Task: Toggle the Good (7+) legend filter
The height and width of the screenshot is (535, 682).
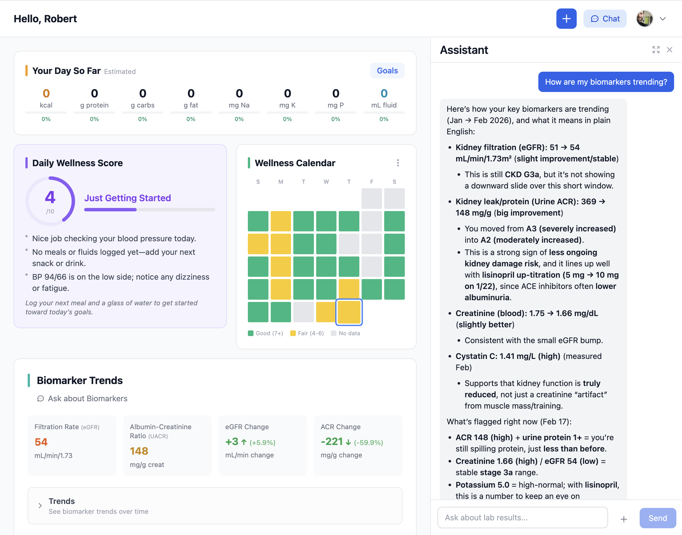Action: tap(265, 333)
